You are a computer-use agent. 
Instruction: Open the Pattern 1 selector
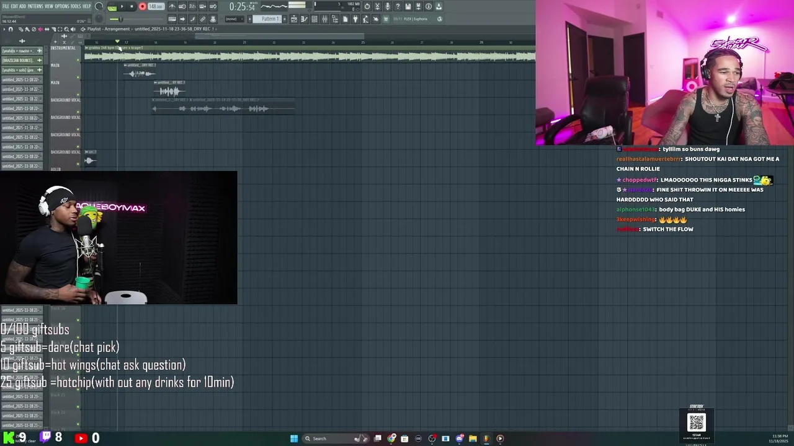pyautogui.click(x=268, y=19)
